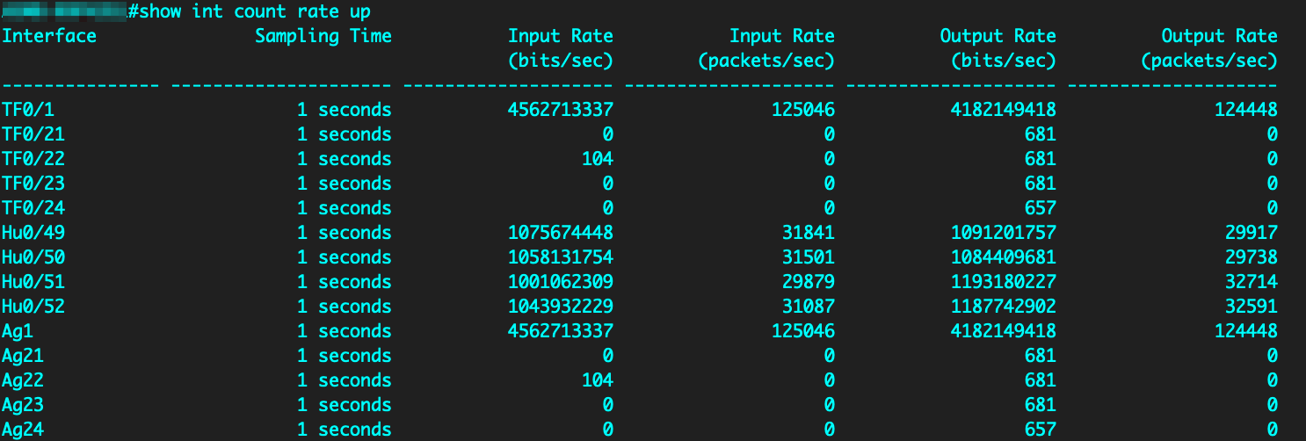Click the 'Interface' column header
Screen dimensions: 1306x441
coord(48,36)
